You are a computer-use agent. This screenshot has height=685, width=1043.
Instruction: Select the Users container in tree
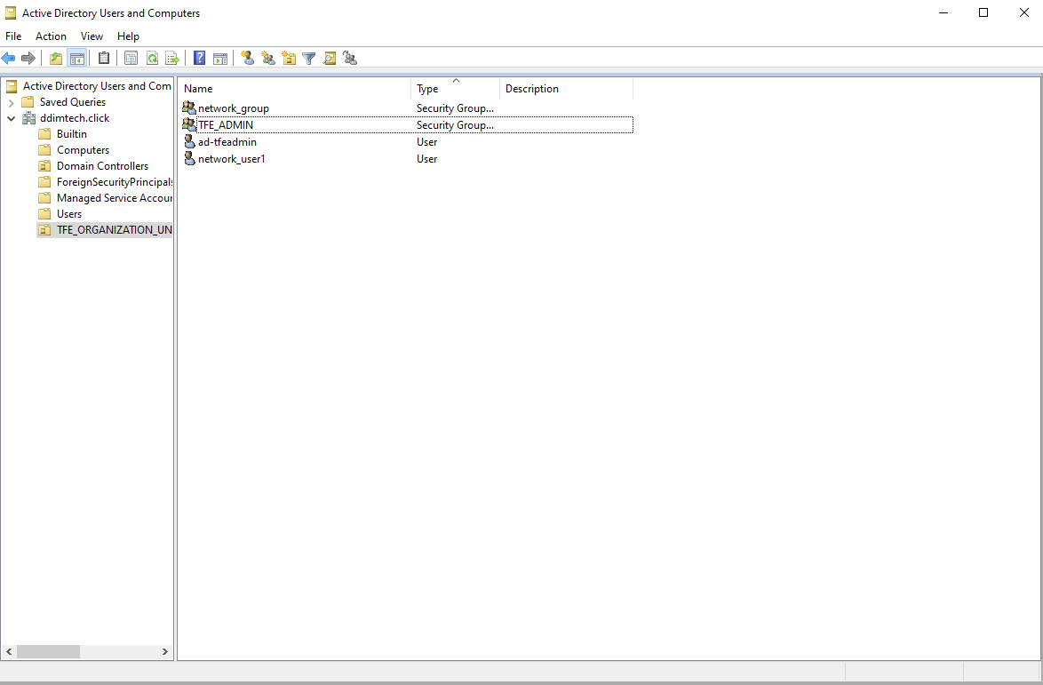coord(69,213)
